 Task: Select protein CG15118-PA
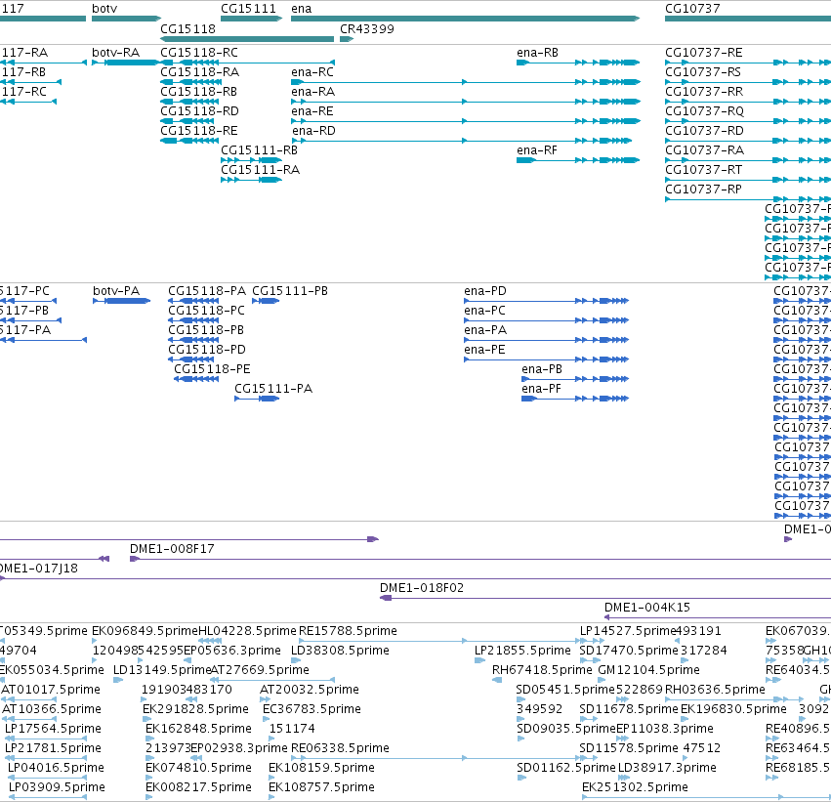tap(207, 291)
